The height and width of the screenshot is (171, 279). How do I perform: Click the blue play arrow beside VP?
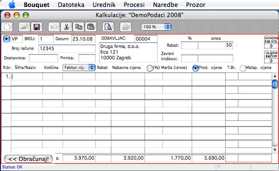[7, 39]
